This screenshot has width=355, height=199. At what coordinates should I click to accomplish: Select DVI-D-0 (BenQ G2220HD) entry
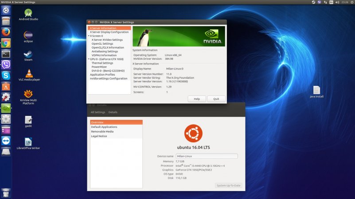coord(108,71)
